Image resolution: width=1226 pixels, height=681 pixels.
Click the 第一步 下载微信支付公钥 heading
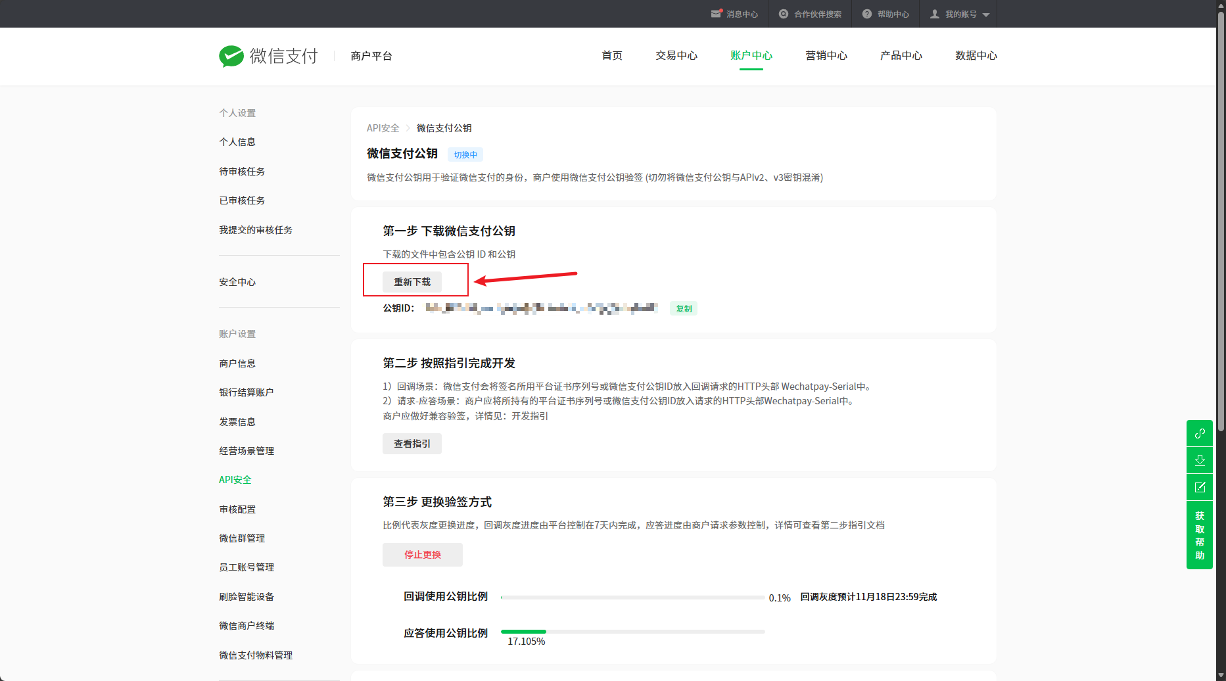coord(449,231)
